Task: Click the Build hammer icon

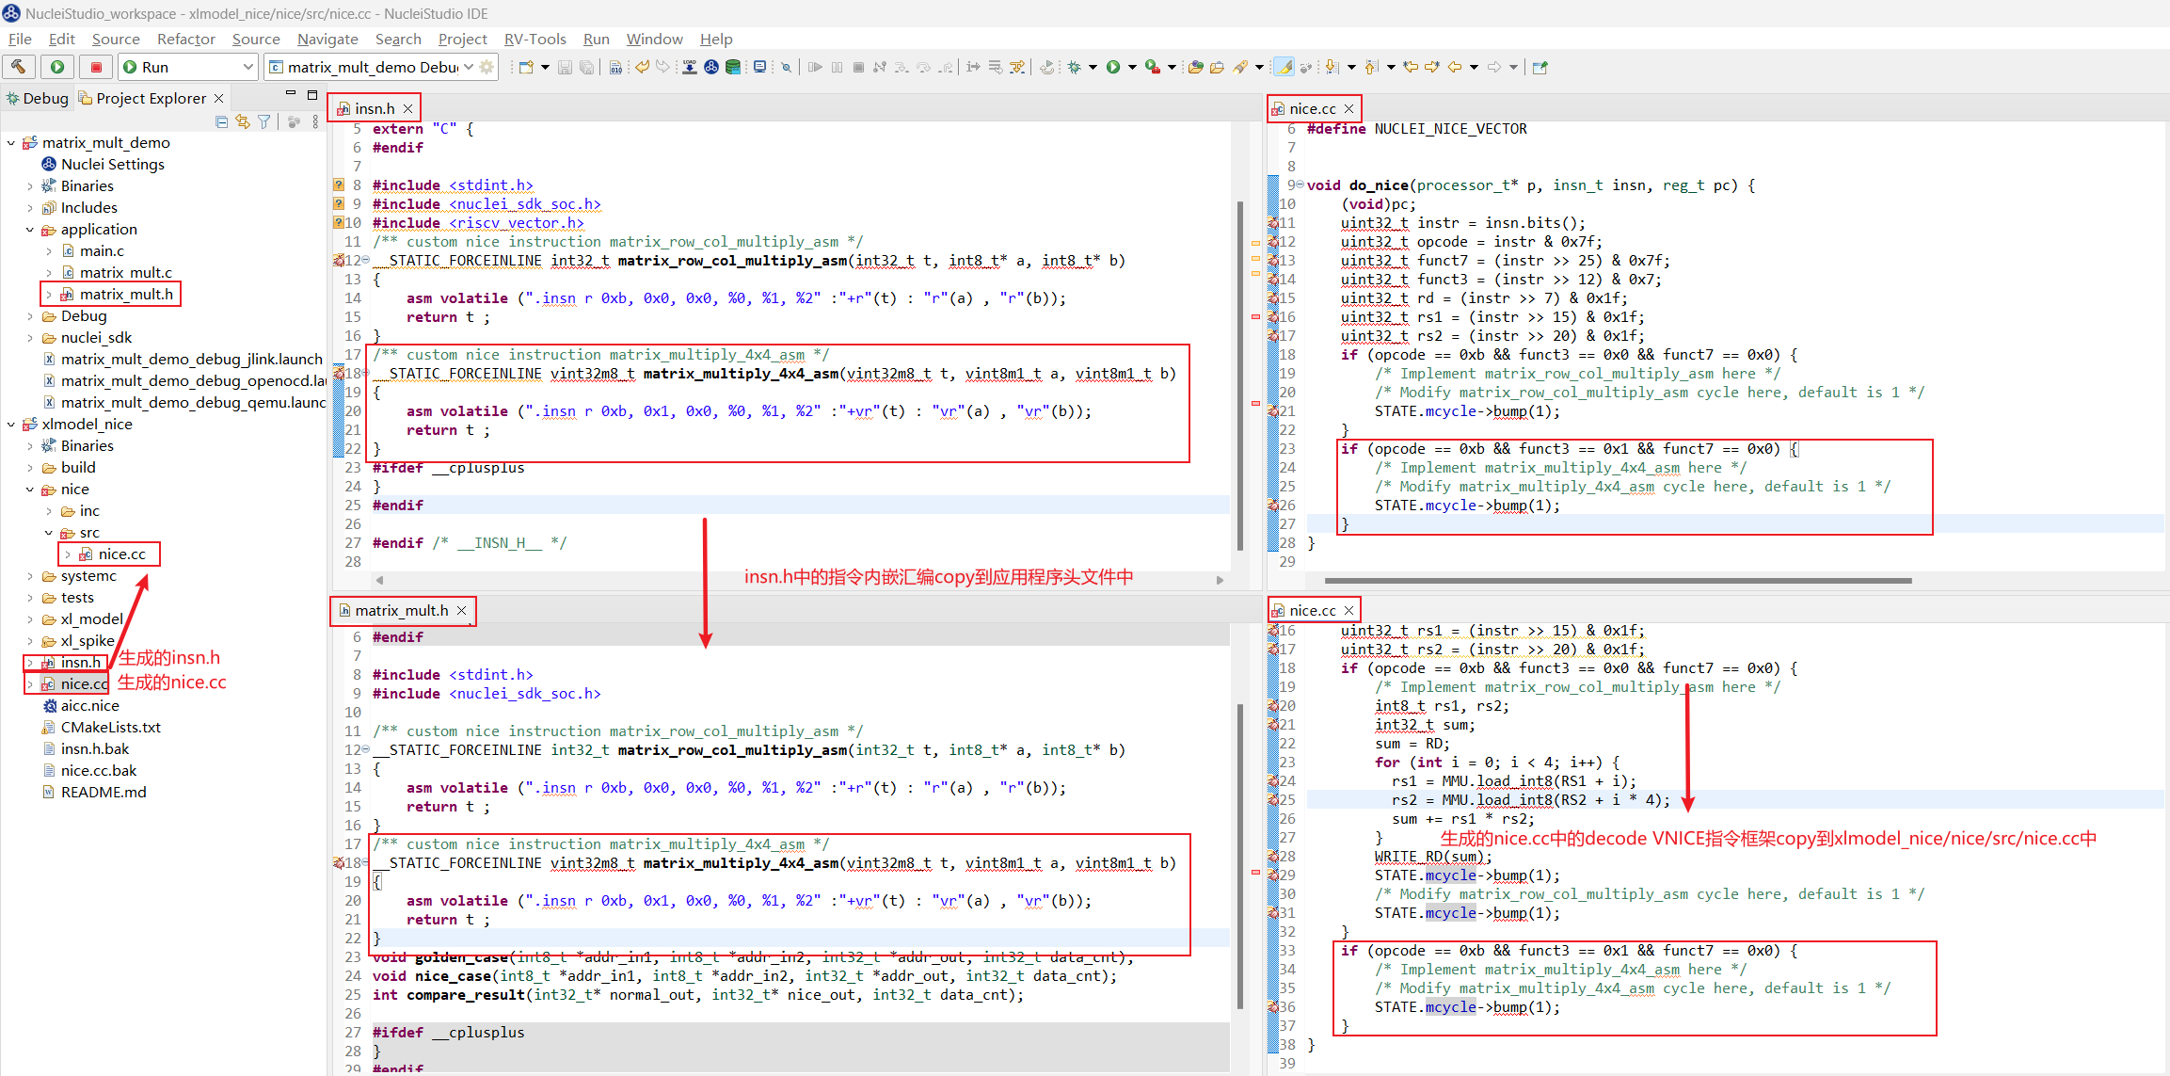Action: tap(19, 67)
